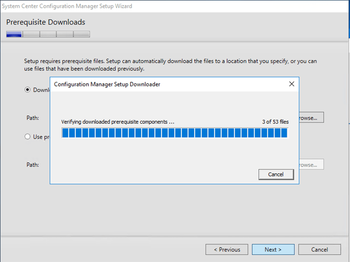Image resolution: width=350 pixels, height=262 pixels.
Task: Click the last wizard step indicator segment
Action: [x=82, y=34]
